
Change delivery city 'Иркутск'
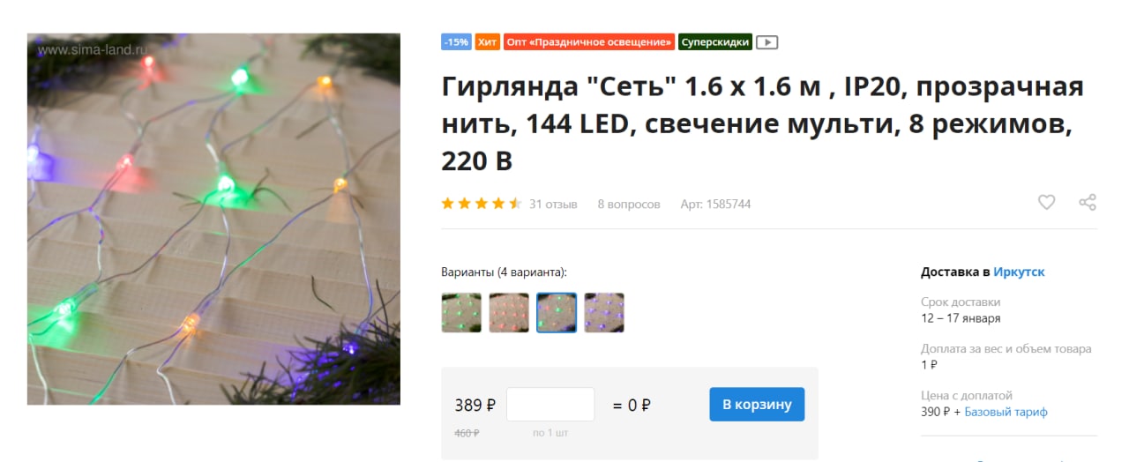pos(1019,272)
